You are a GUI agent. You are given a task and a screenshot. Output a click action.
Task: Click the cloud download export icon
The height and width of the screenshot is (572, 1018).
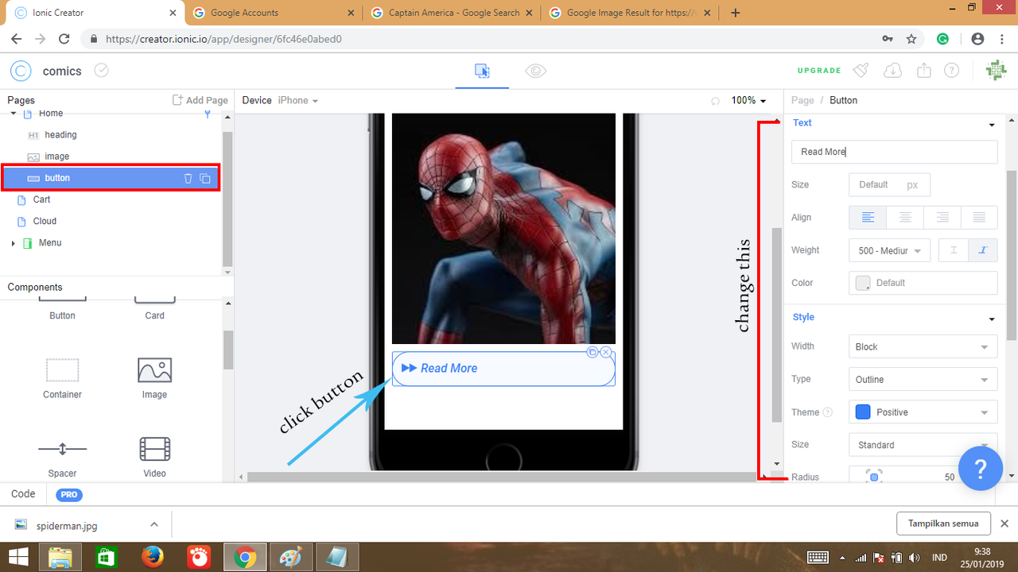point(892,71)
